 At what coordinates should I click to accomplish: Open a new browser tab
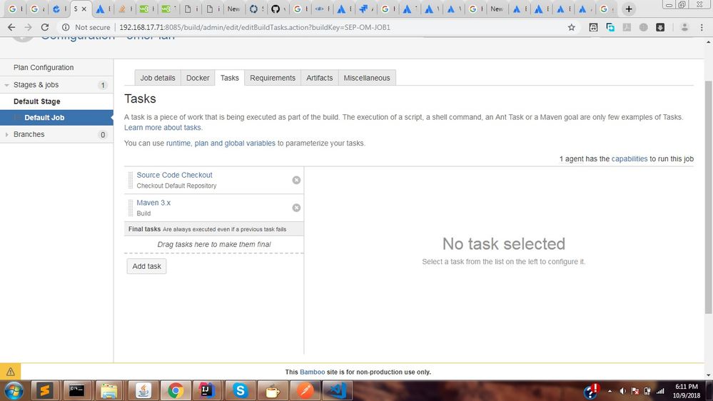coord(628,9)
